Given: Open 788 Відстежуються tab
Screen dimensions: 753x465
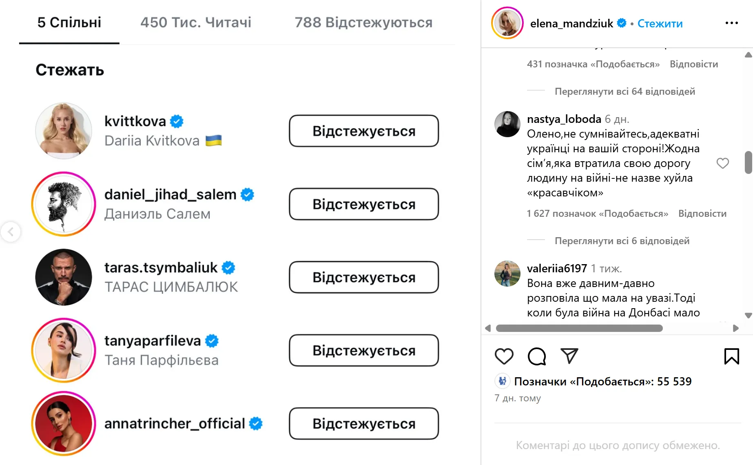Looking at the screenshot, I should (363, 22).
